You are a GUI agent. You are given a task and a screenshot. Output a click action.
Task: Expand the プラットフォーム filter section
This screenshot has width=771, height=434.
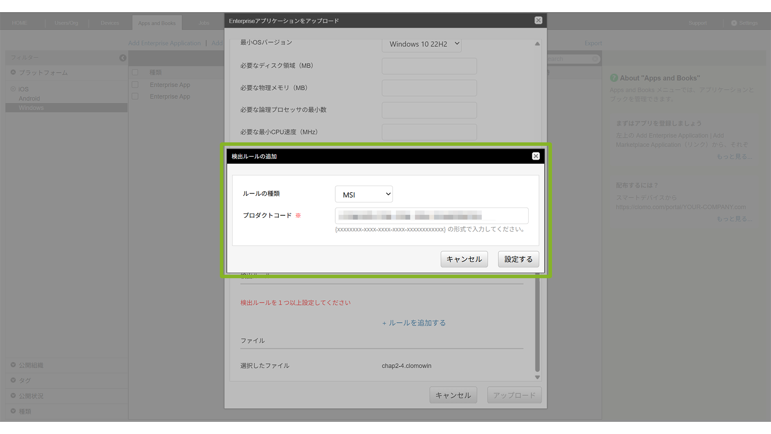[x=13, y=72]
